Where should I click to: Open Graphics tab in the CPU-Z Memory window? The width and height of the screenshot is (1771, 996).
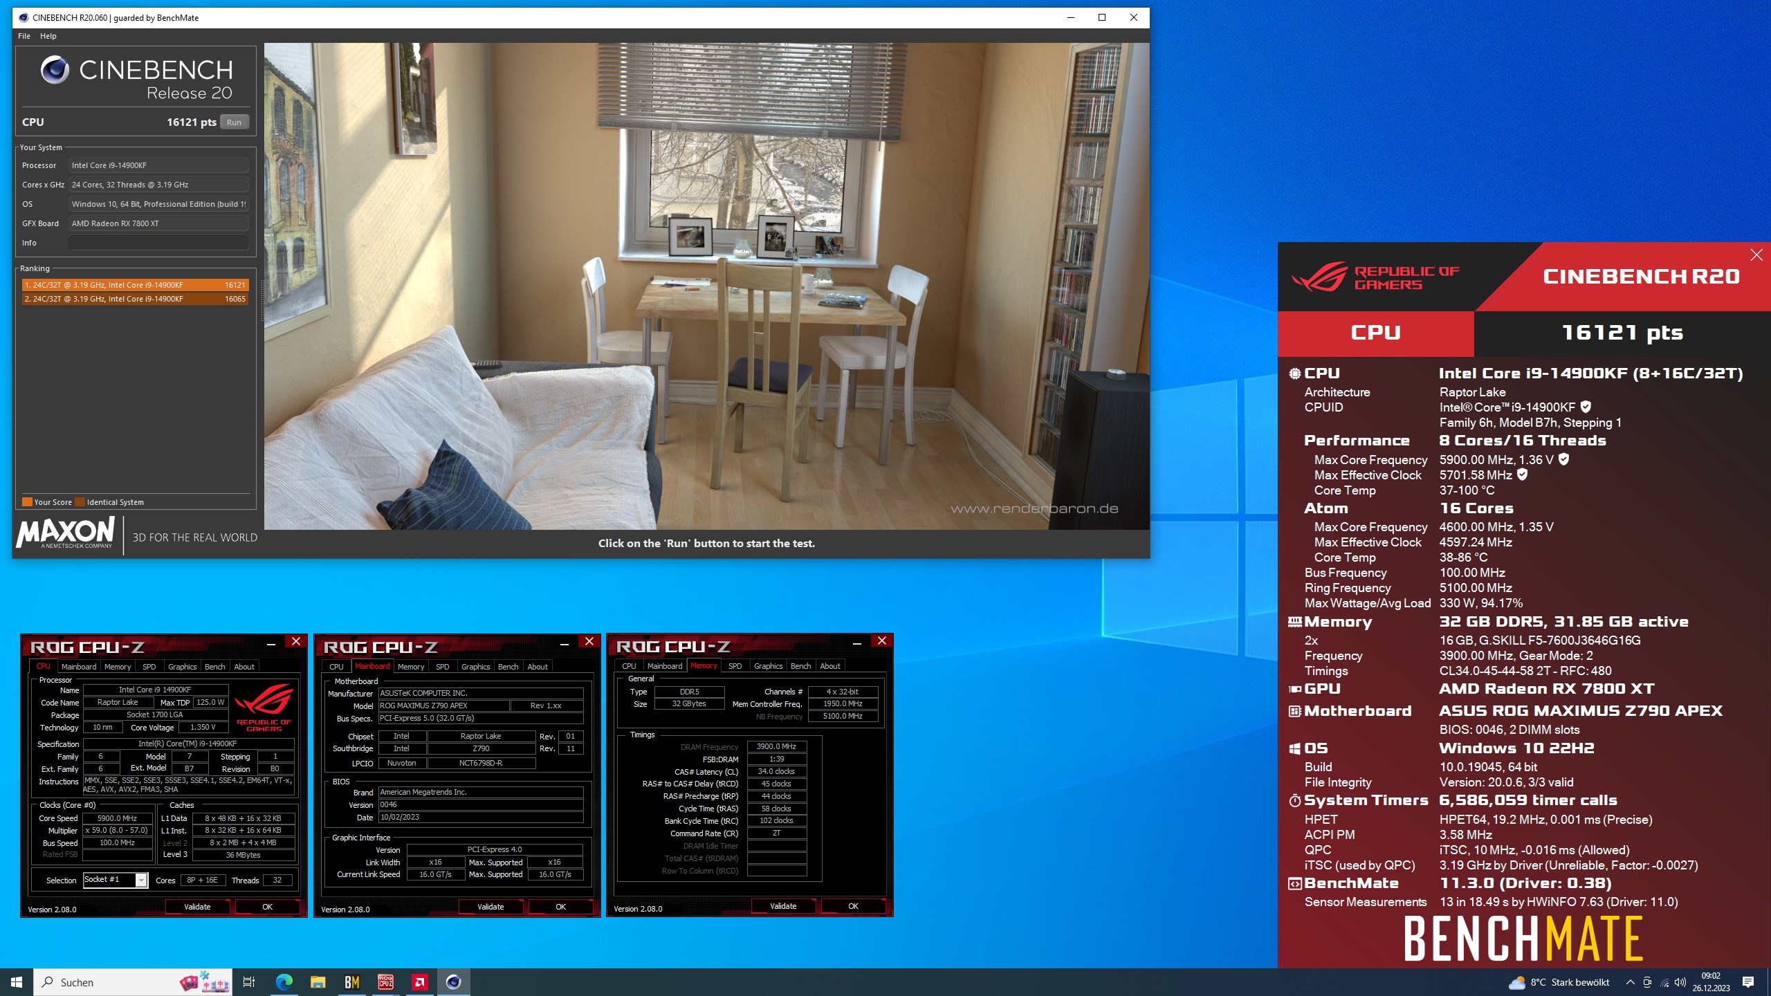coord(768,666)
